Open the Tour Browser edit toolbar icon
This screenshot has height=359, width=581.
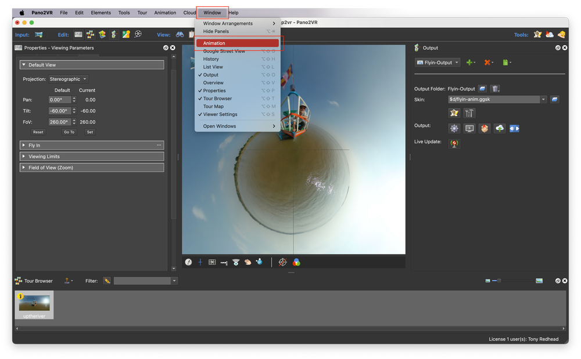click(x=91, y=34)
